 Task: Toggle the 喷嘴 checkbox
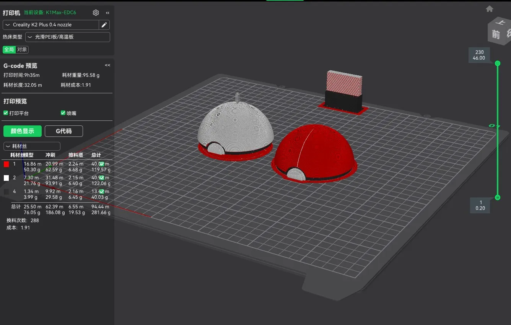(x=63, y=113)
